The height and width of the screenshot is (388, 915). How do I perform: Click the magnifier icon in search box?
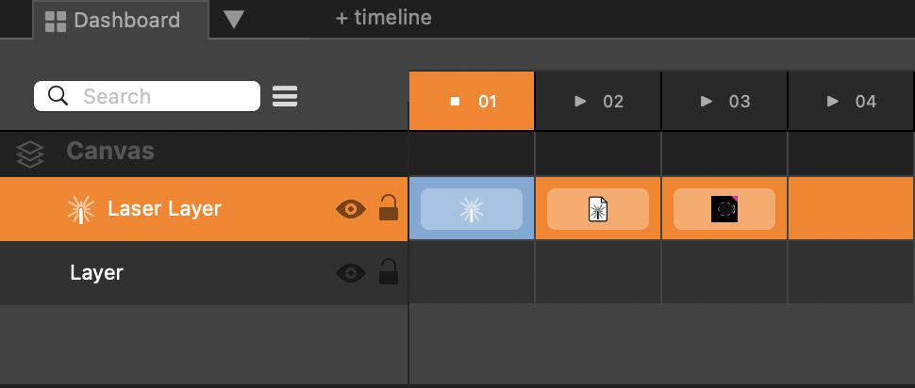(58, 96)
